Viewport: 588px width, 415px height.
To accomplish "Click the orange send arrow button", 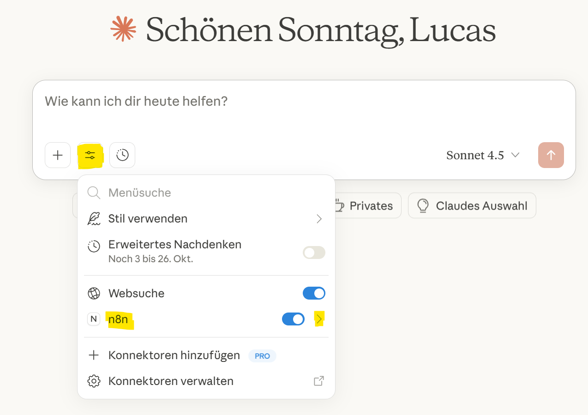I will [551, 155].
